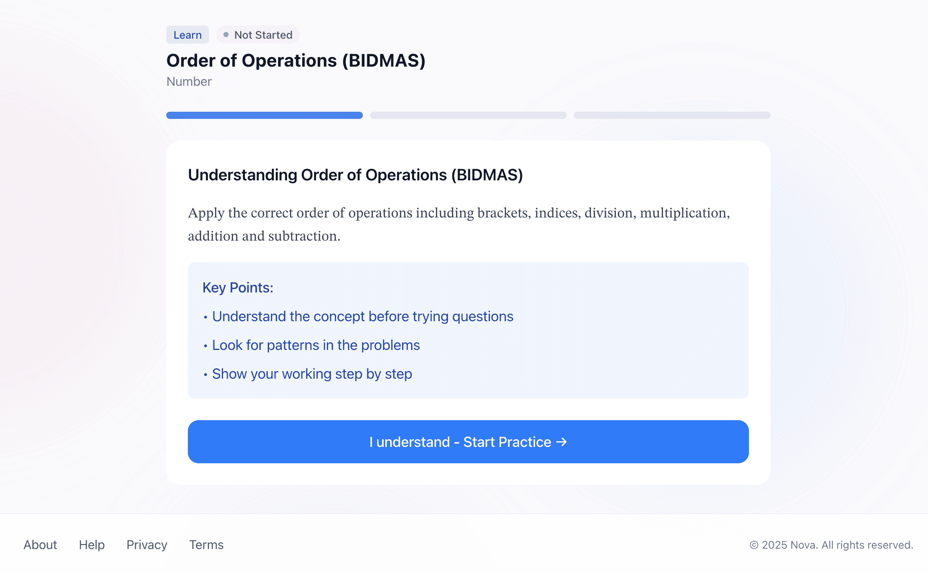Open the About footer link
Viewport: 928px width, 573px height.
tap(40, 545)
